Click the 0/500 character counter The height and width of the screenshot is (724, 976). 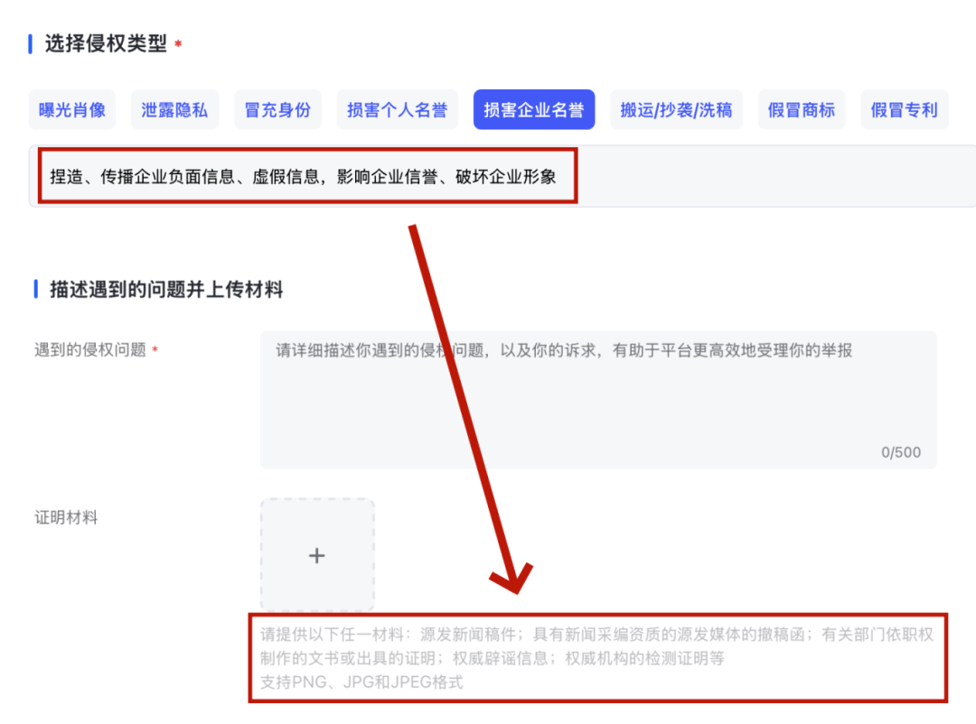click(900, 452)
